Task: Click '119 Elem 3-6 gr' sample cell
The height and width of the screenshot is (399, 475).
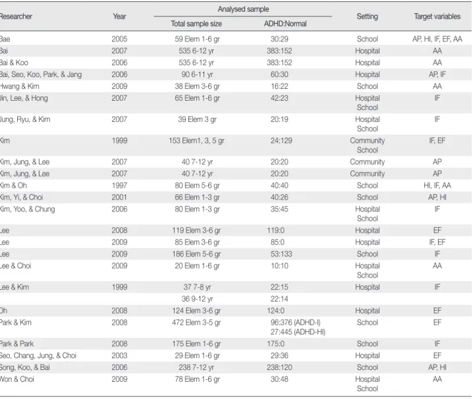Action: [x=196, y=230]
